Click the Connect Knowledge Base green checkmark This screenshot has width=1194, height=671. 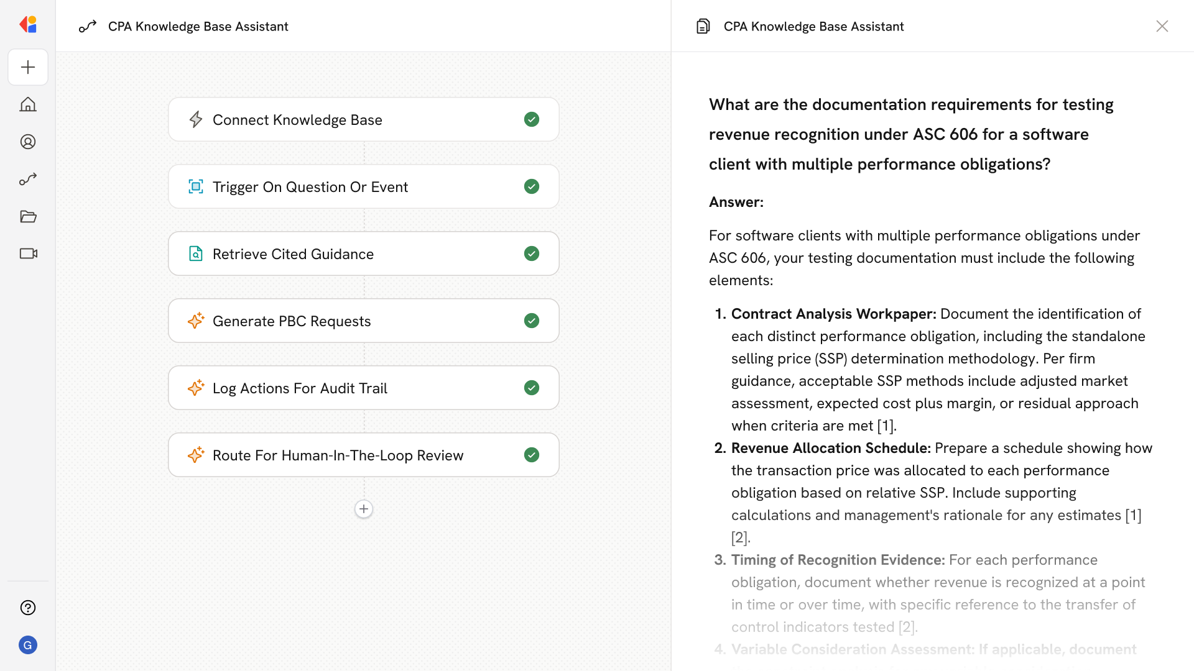click(x=531, y=119)
